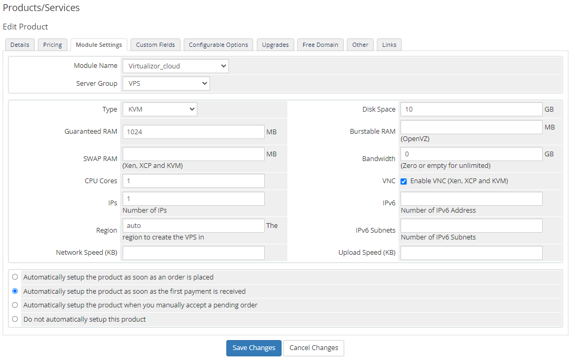Focus the Network Speed (KB) field

[193, 253]
